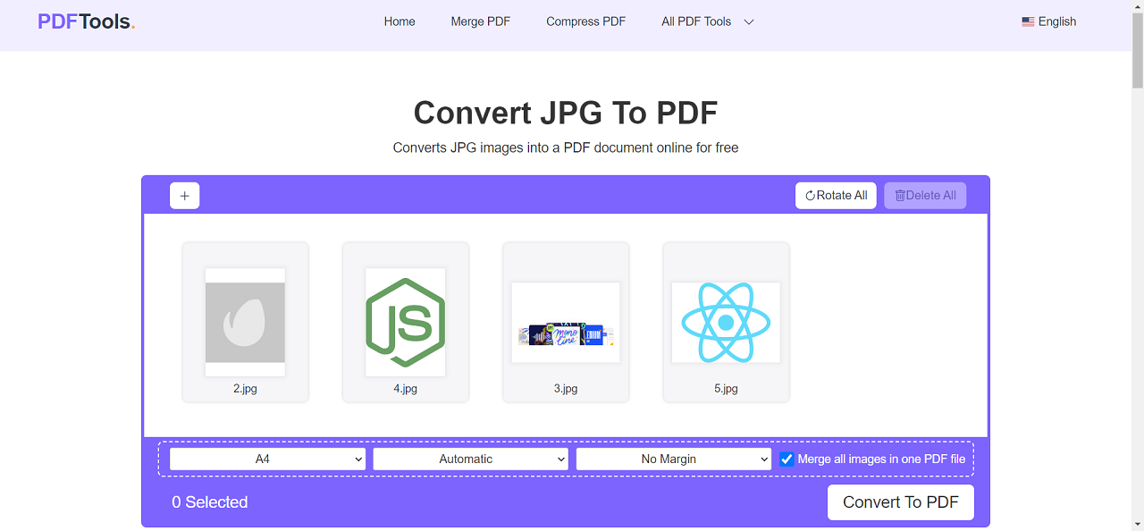
Task: Go to the Home page
Action: (x=399, y=21)
